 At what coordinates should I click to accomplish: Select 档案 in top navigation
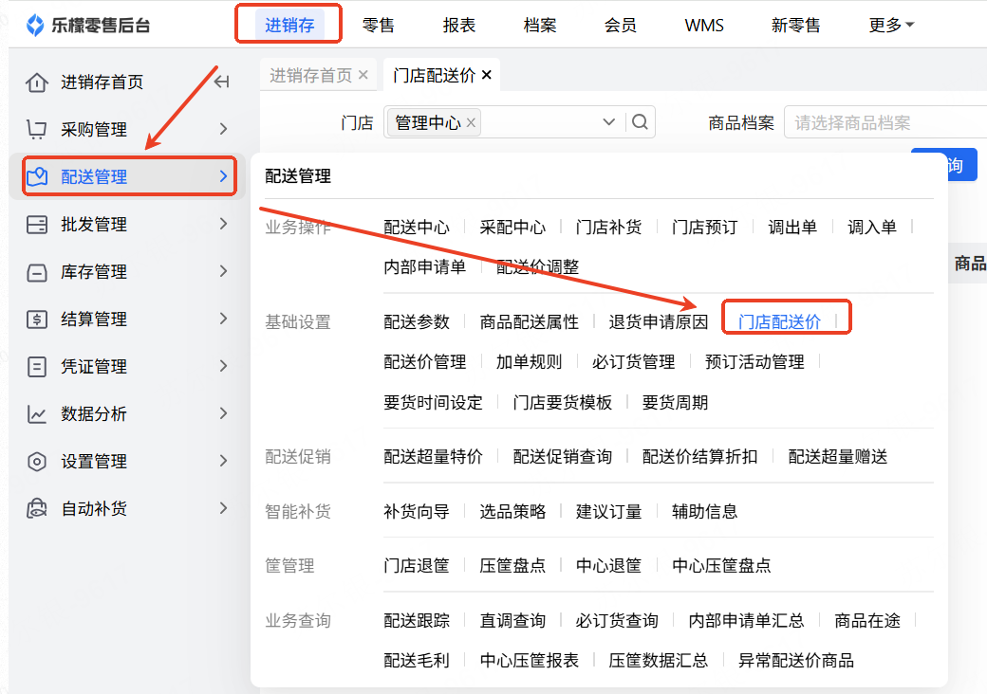tap(539, 26)
